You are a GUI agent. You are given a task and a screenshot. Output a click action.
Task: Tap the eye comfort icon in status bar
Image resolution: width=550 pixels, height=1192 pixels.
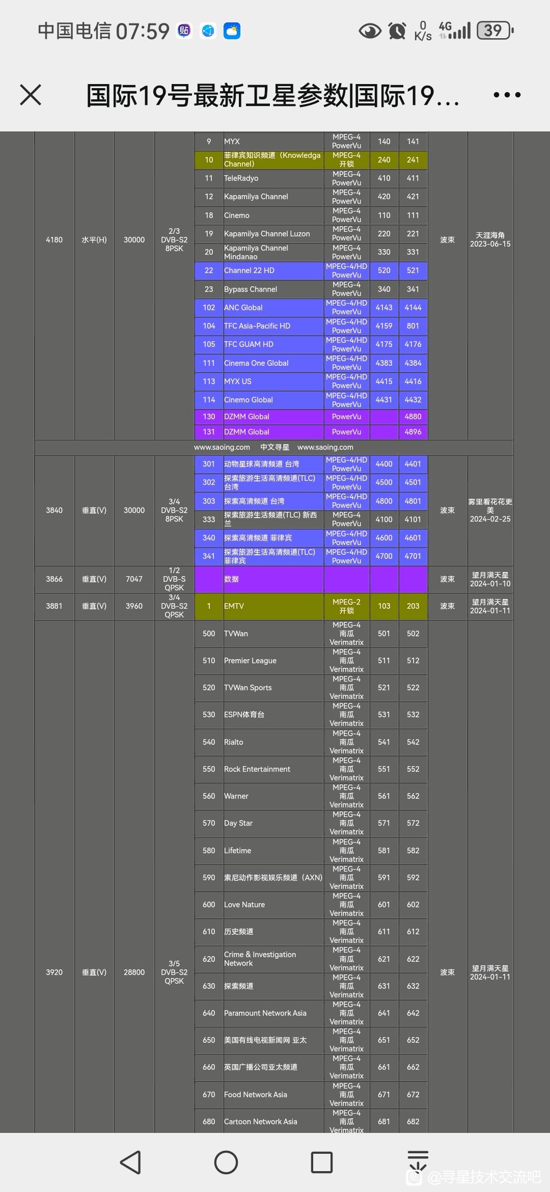(x=370, y=31)
